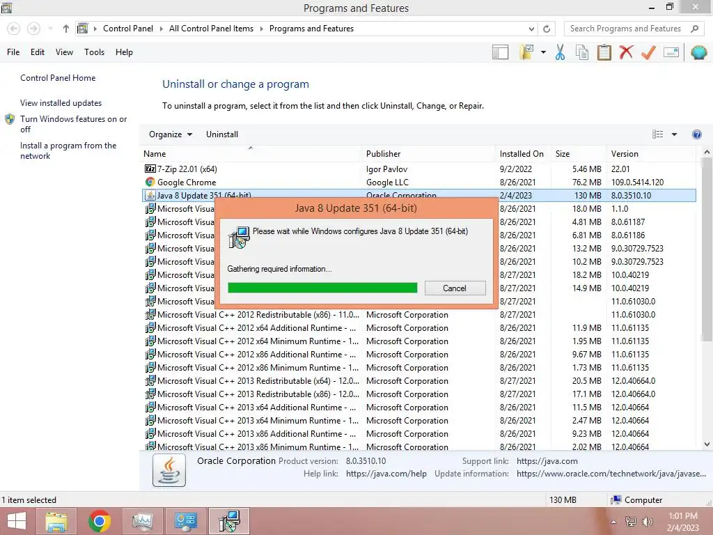Screen dimensions: 713x535
Task: Click the Control Panel taskbar icon
Action: (x=185, y=521)
